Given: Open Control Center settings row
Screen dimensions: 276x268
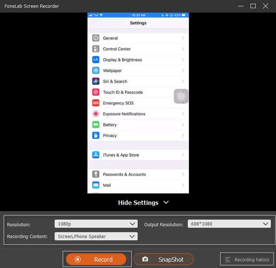Looking at the screenshot, I should coord(138,49).
